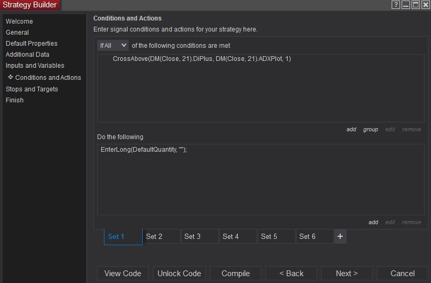
Task: Click add link under conditions list
Action: 351,130
